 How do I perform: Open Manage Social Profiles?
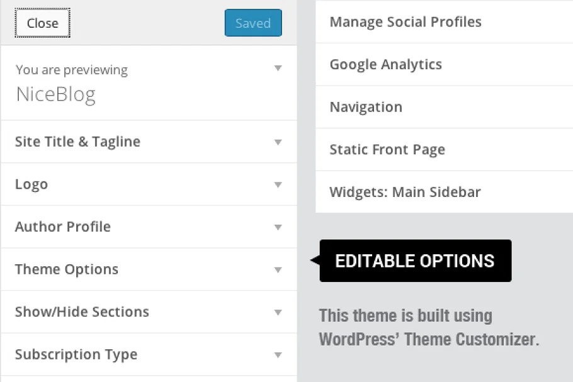406,22
